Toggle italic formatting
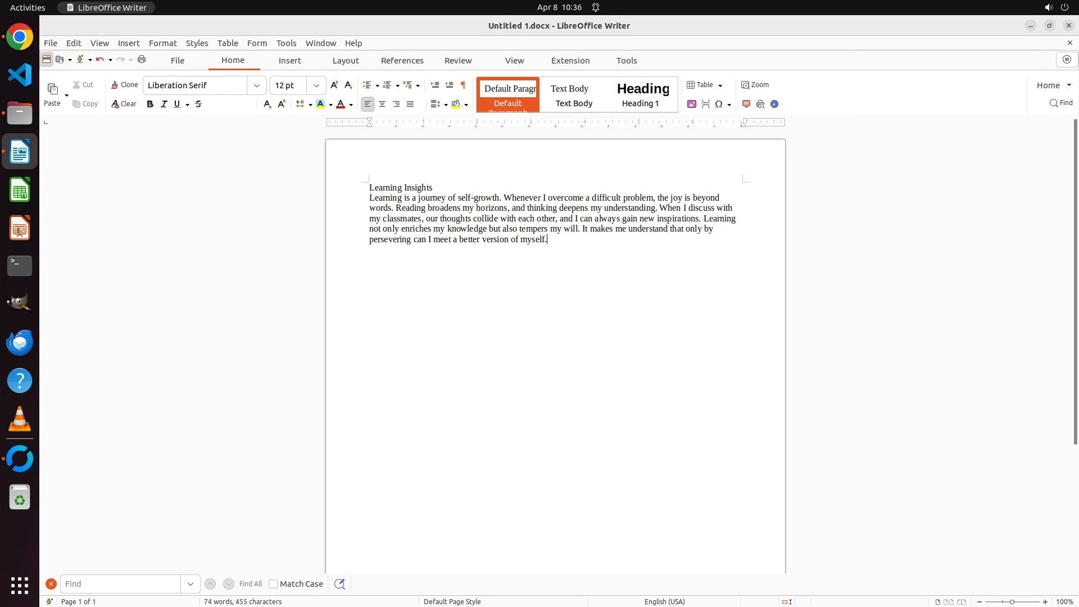Image resolution: width=1079 pixels, height=607 pixels. [x=164, y=104]
